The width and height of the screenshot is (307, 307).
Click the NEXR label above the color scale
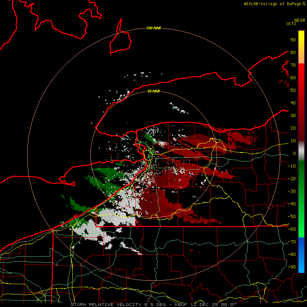(299, 20)
